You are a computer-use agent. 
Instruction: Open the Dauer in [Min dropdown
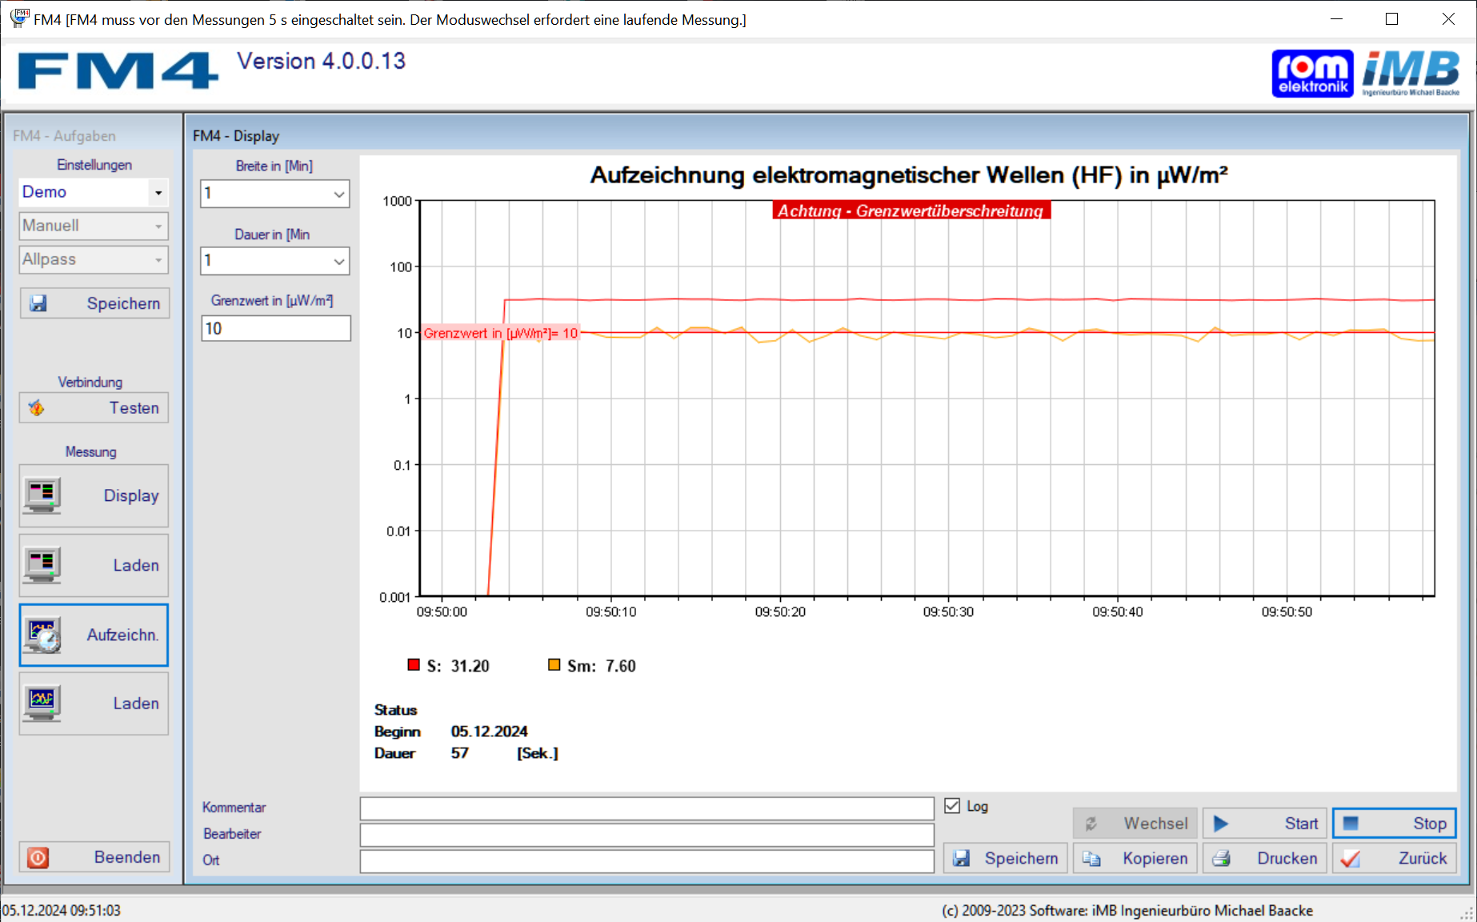pyautogui.click(x=339, y=261)
